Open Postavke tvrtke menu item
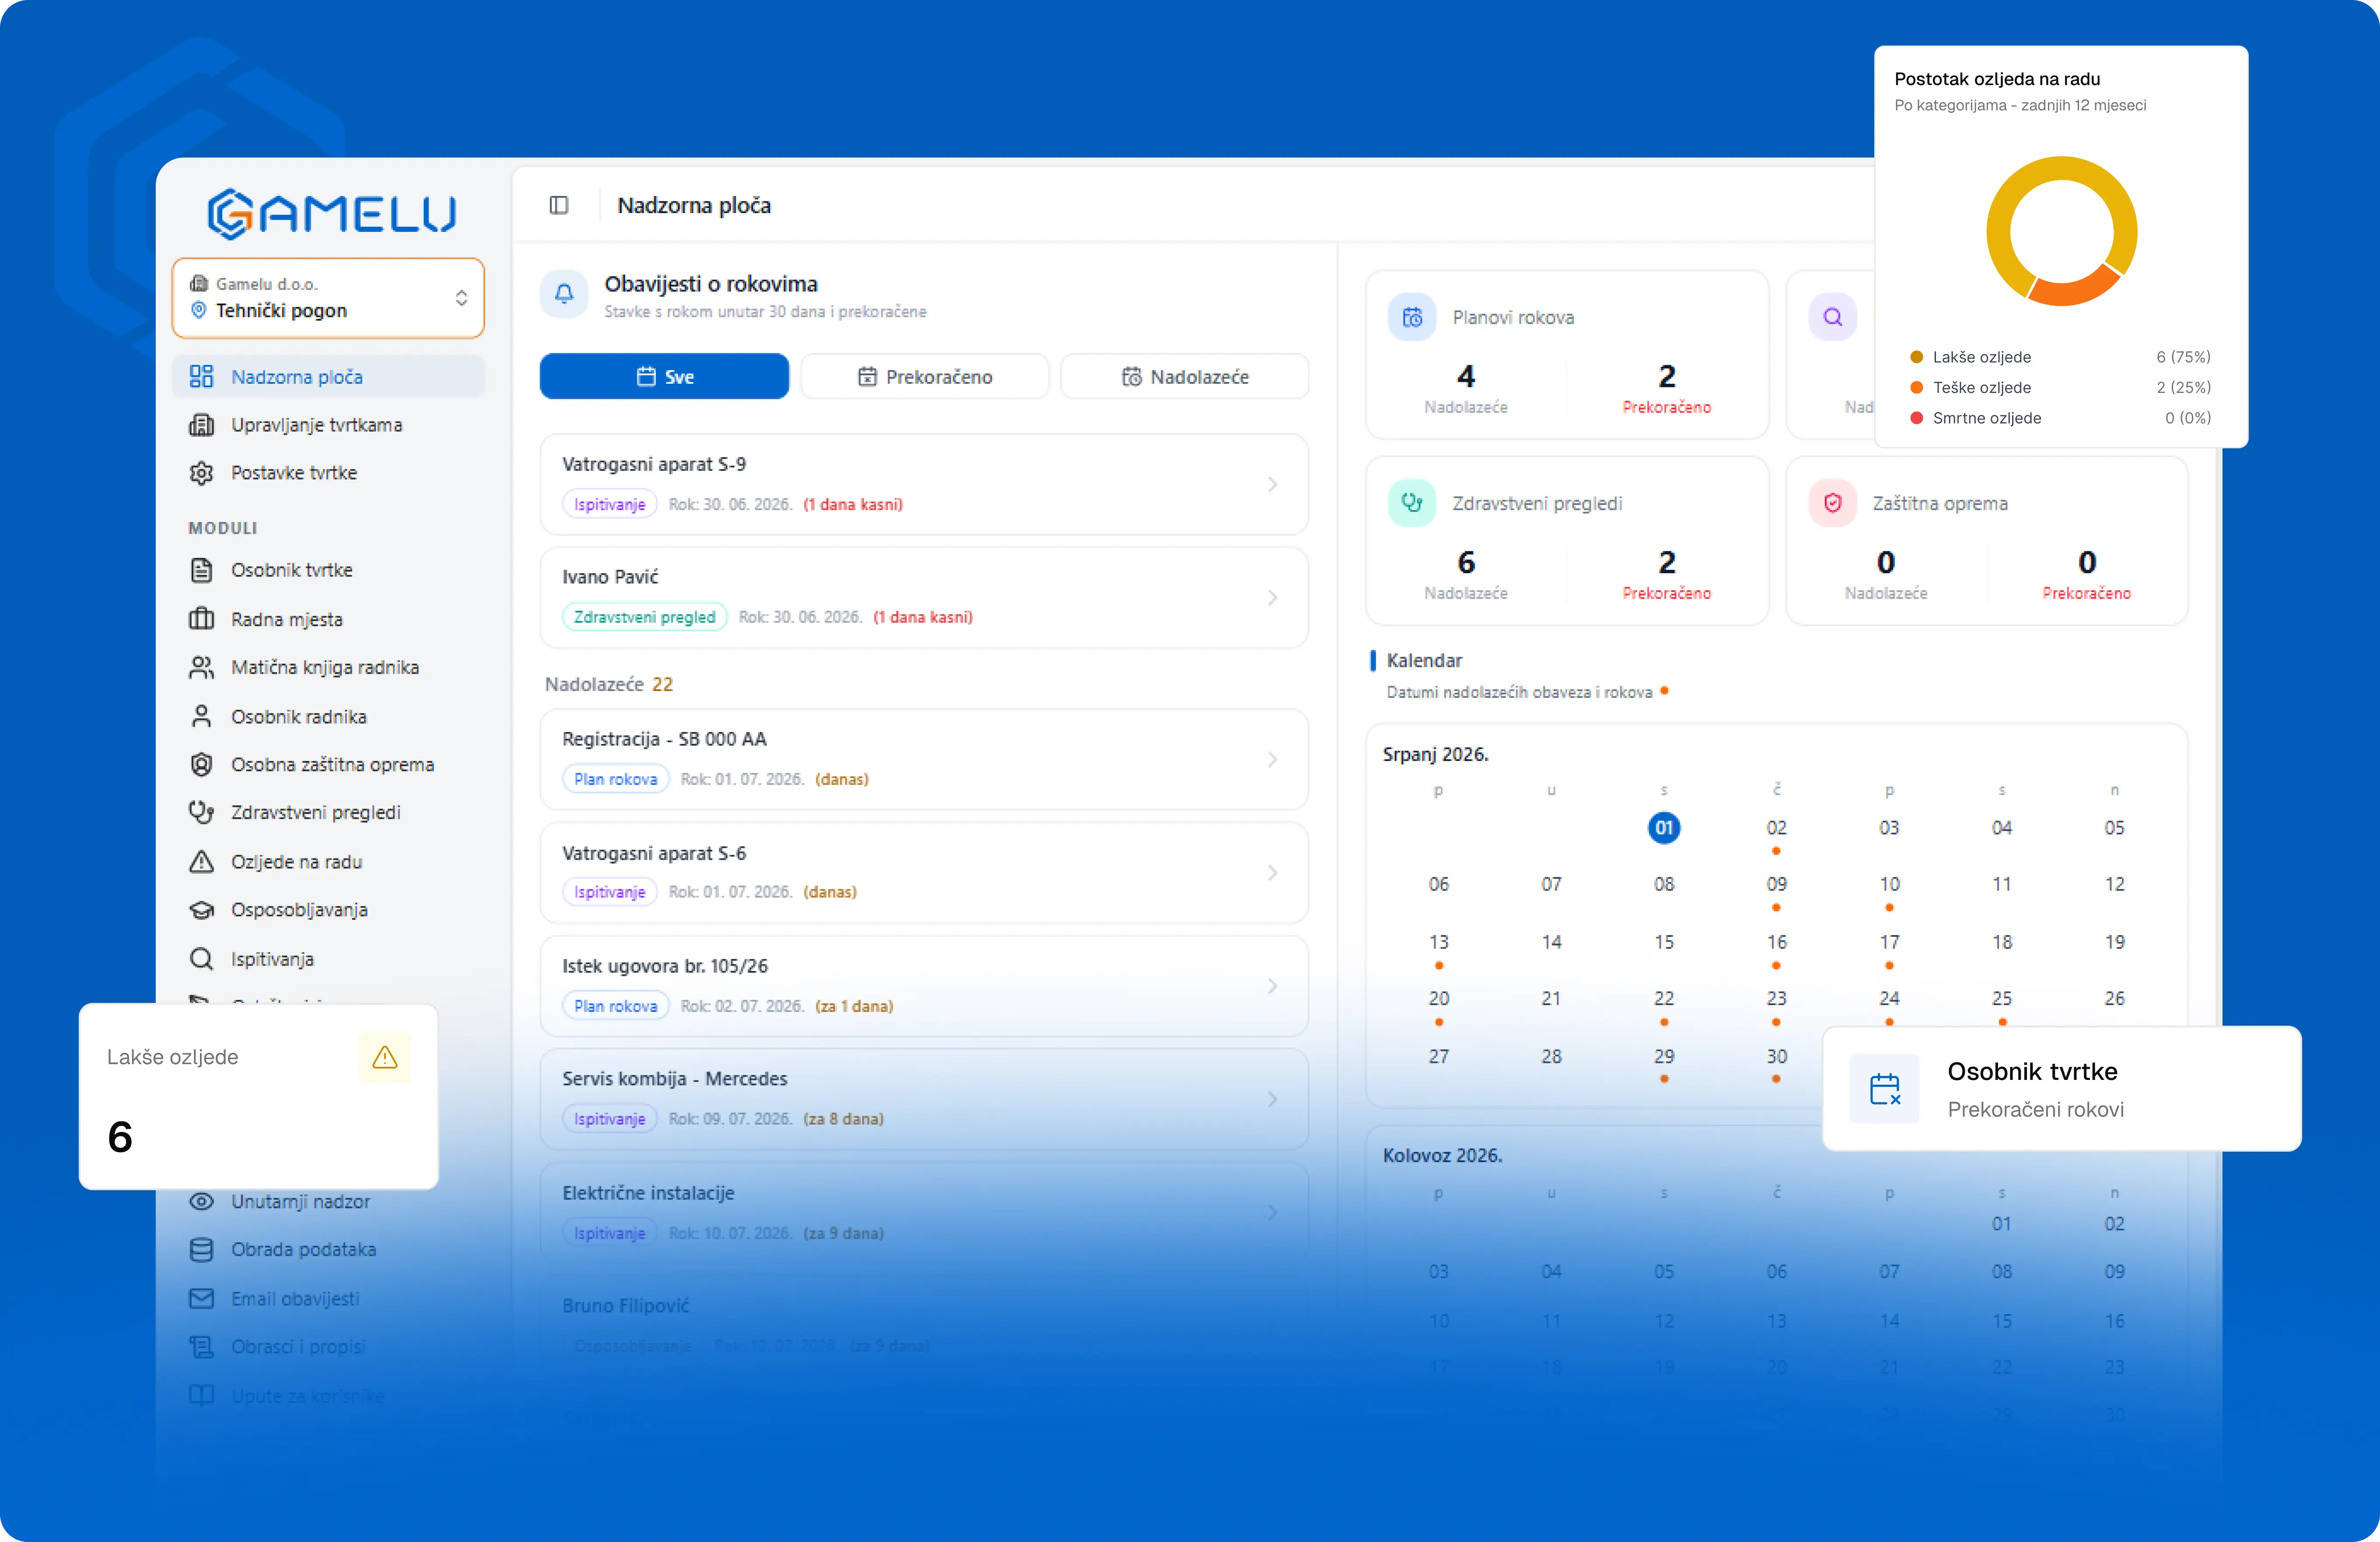 (328, 473)
